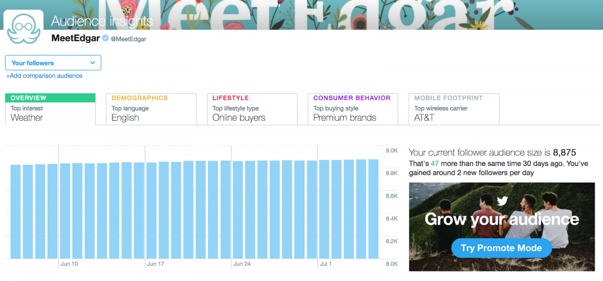Click the 9.0K axis label
Viewport: 603px width, 281px height.
[x=392, y=151]
